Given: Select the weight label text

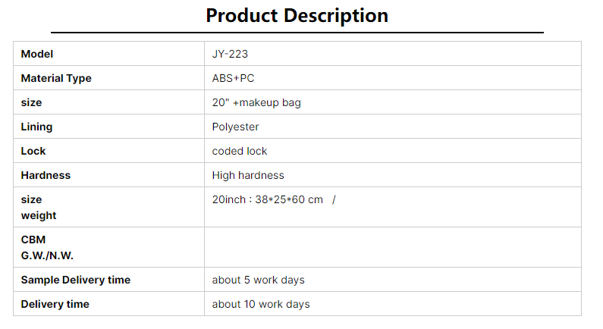Looking at the screenshot, I should coord(39,215).
